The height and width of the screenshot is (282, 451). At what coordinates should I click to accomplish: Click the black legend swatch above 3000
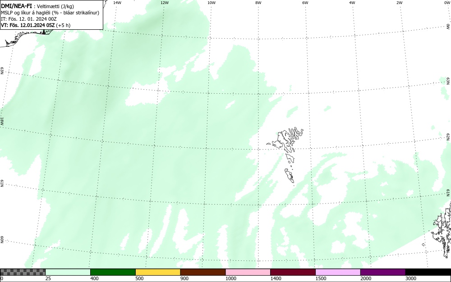(x=428, y=272)
